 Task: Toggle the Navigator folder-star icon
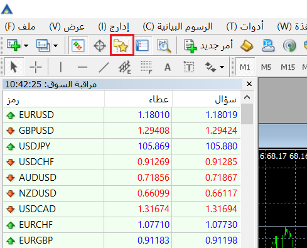click(x=121, y=45)
